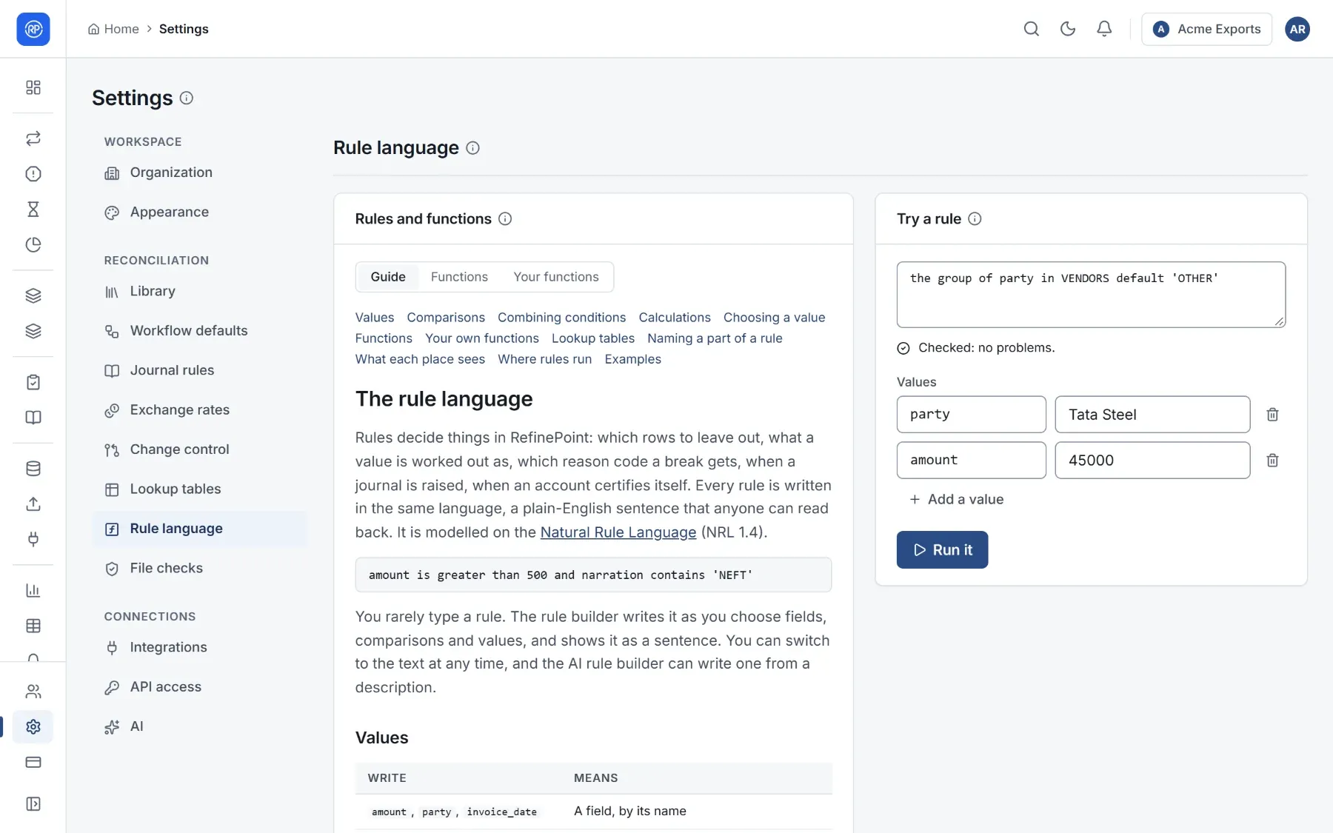1333x833 pixels.
Task: Open the notifications bell
Action: tap(1104, 29)
